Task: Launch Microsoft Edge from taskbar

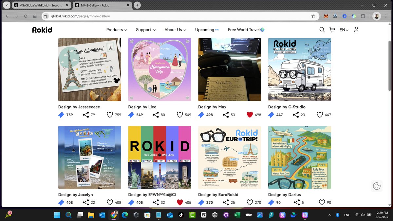Action: coord(125,215)
